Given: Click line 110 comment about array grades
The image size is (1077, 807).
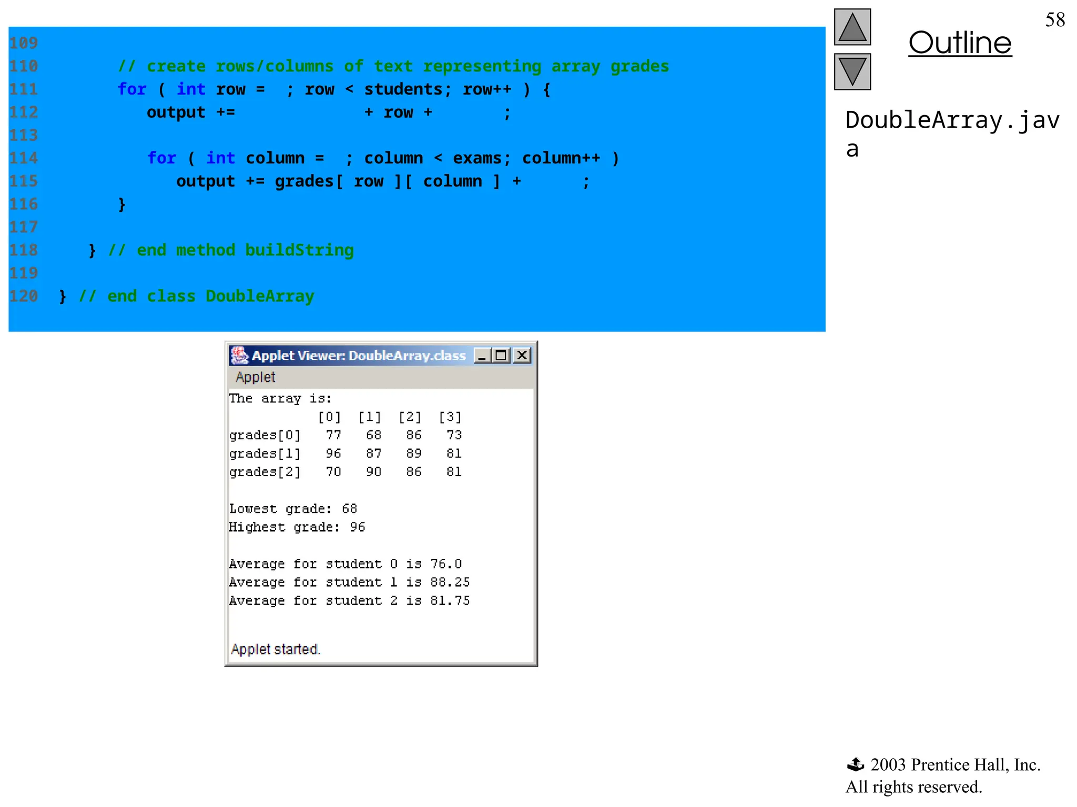Looking at the screenshot, I should tap(393, 67).
